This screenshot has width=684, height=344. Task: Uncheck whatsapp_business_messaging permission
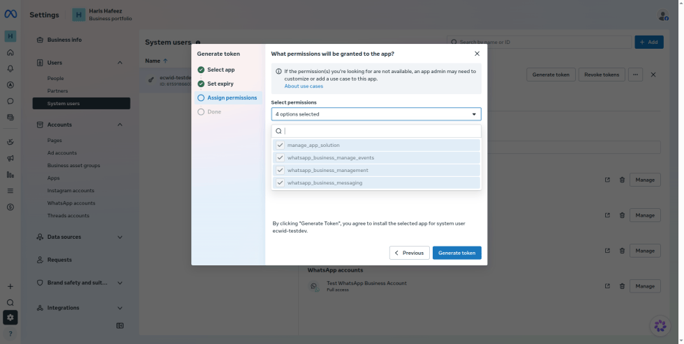coord(280,183)
